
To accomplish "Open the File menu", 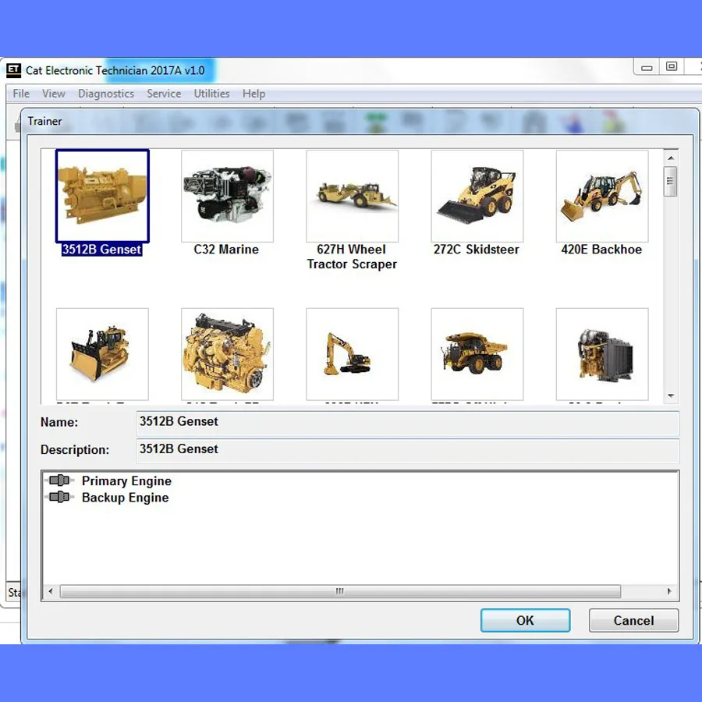I will (x=21, y=94).
